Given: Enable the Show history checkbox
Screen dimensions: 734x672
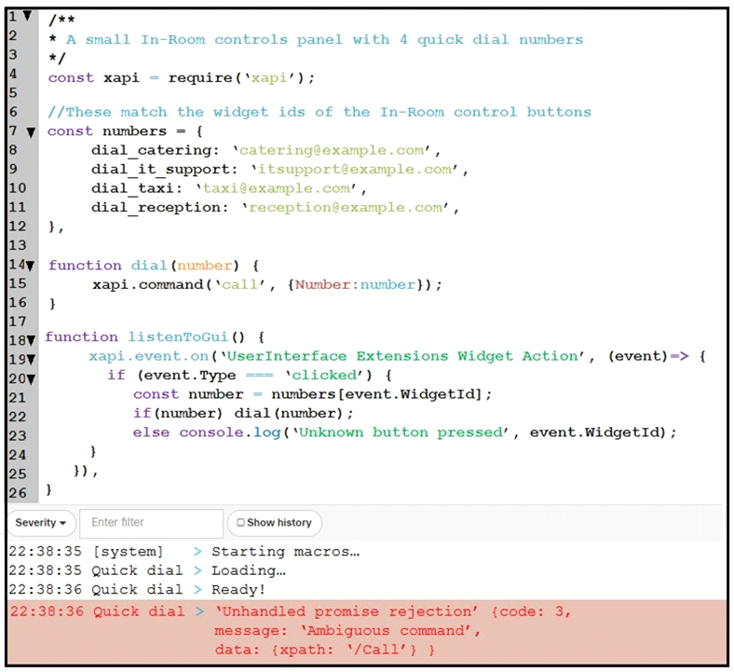Looking at the screenshot, I should click(x=240, y=523).
